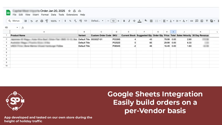
Task: Select row 5 header
Action: 6,49
